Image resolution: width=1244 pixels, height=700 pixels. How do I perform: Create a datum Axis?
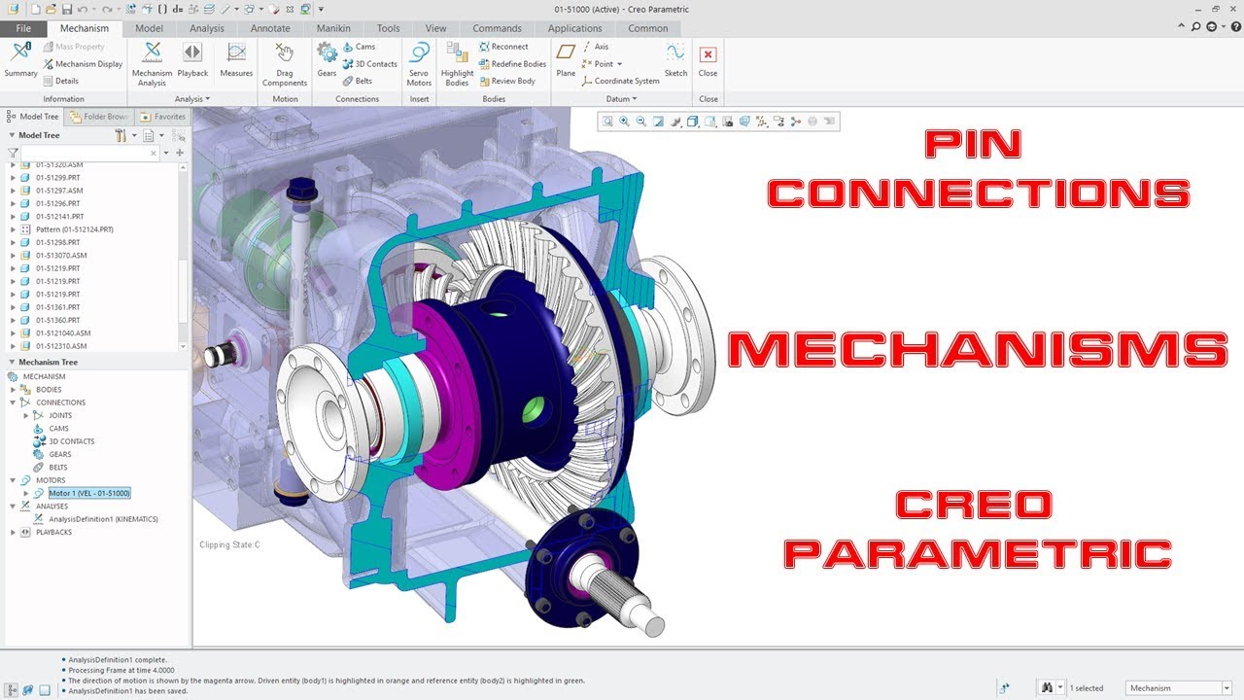click(596, 47)
